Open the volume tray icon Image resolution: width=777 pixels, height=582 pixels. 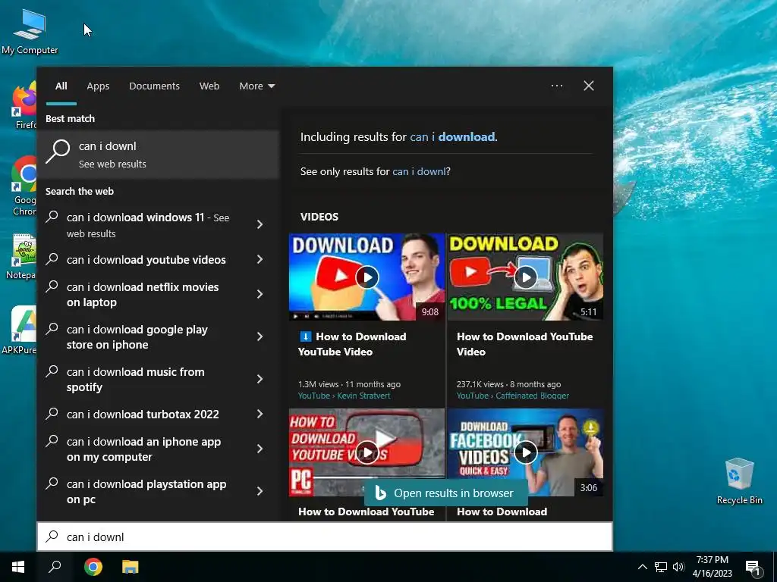click(678, 567)
